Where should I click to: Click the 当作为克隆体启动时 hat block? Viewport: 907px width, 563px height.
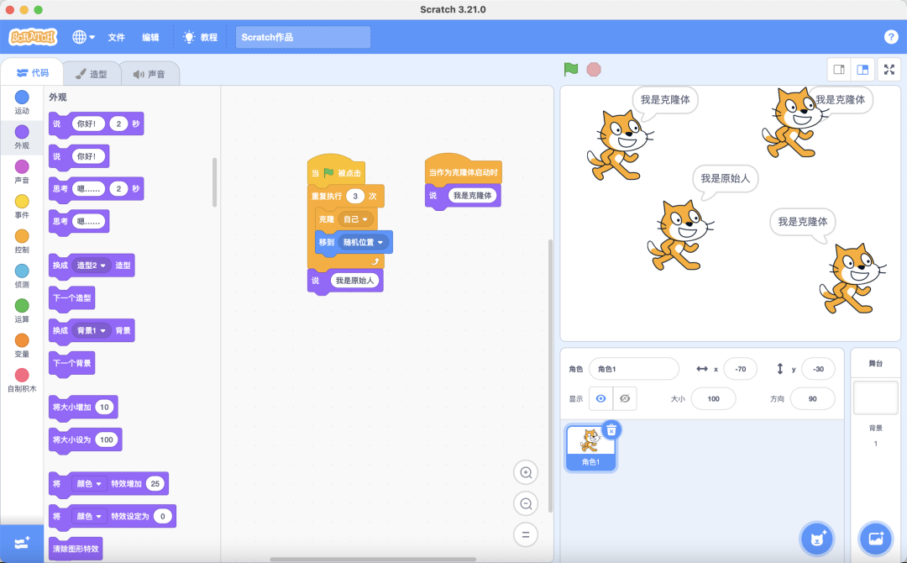tap(463, 170)
